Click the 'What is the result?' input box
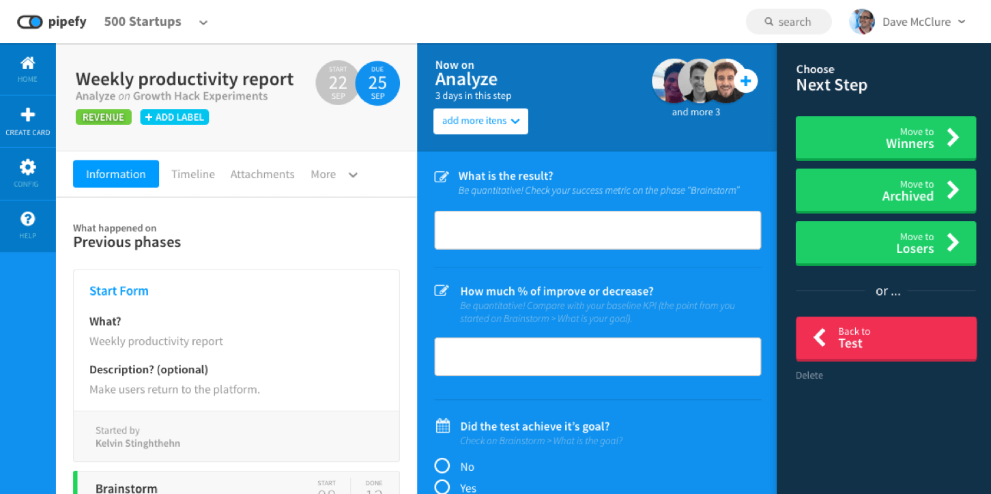Image resolution: width=991 pixels, height=494 pixels. 598,230
